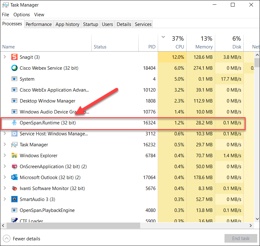Open the Options menu
The width and height of the screenshot is (260, 246).
tap(22, 15)
